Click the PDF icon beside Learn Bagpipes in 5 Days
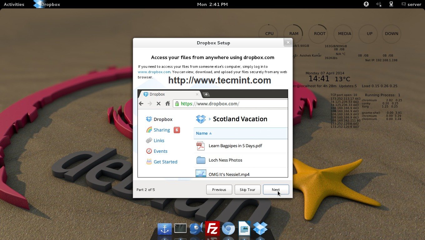 click(200, 146)
